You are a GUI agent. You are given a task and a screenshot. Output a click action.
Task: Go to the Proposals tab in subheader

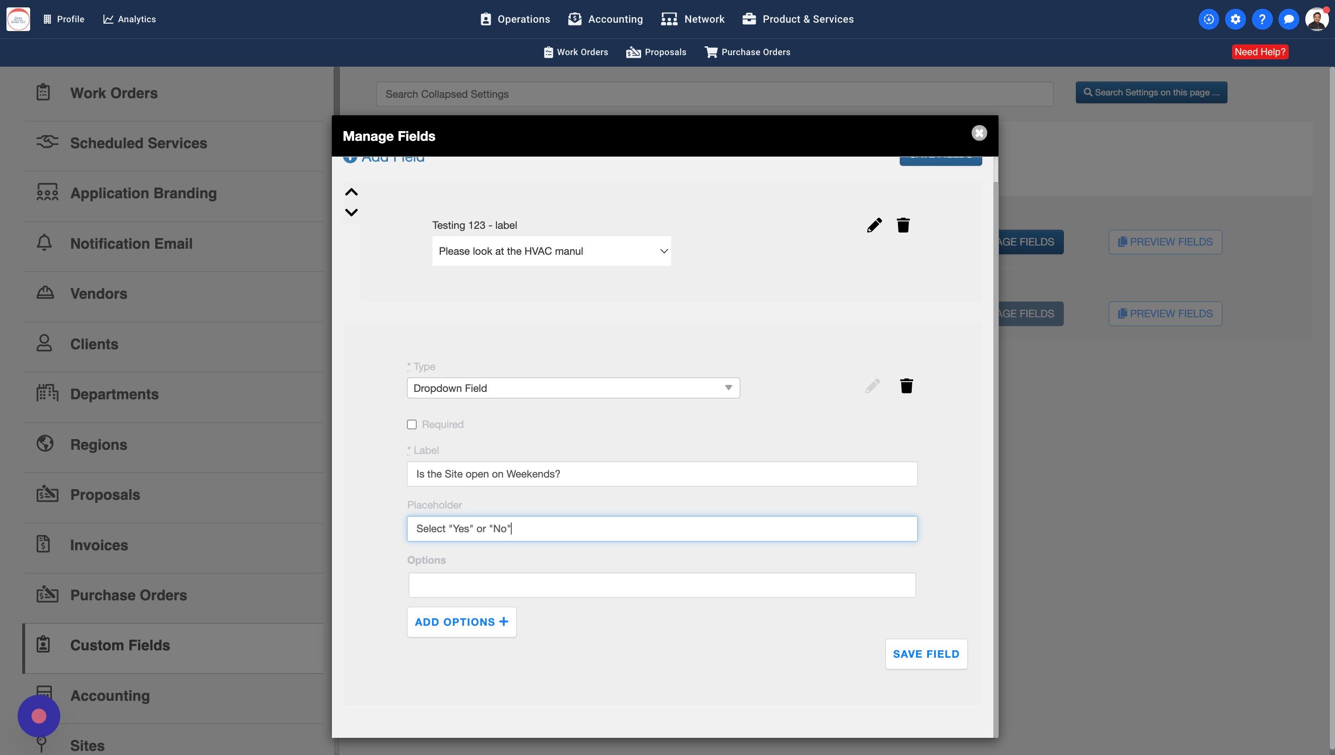pyautogui.click(x=656, y=52)
